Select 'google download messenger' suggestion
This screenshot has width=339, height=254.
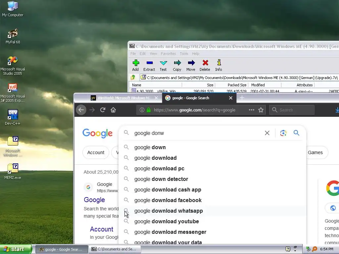[x=212, y=232]
